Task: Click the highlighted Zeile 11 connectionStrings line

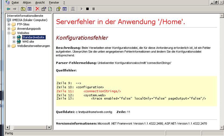Action: pos(89,91)
